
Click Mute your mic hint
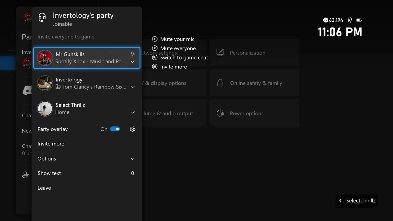(177, 39)
